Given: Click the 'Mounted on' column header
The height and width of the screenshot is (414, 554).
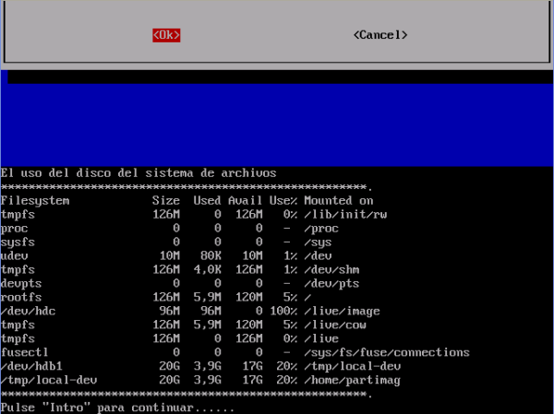Looking at the screenshot, I should [x=339, y=200].
